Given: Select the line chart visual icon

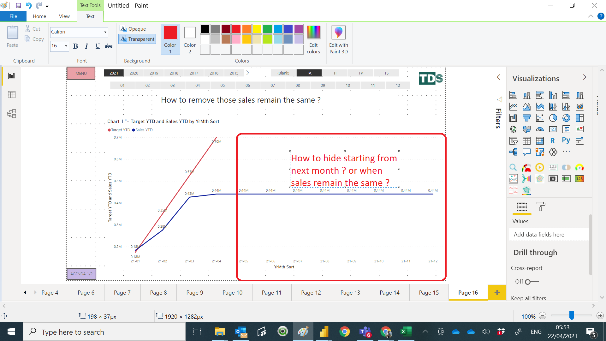Looking at the screenshot, I should pos(513,106).
